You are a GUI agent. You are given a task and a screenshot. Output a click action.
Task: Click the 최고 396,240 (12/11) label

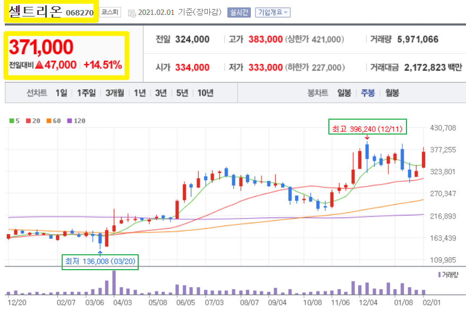367,129
